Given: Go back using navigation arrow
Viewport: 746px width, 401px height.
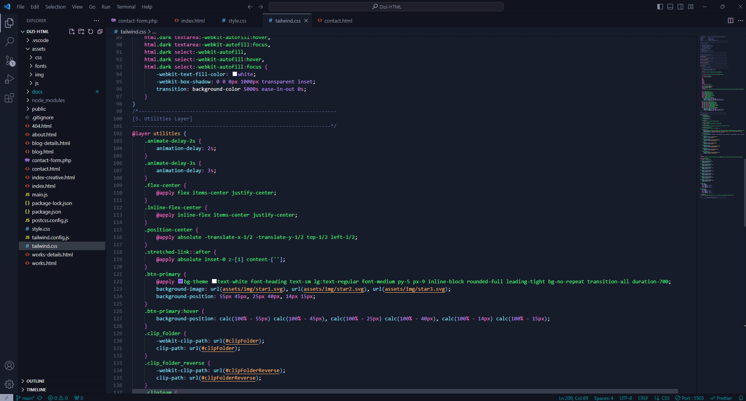Looking at the screenshot, I should point(250,7).
